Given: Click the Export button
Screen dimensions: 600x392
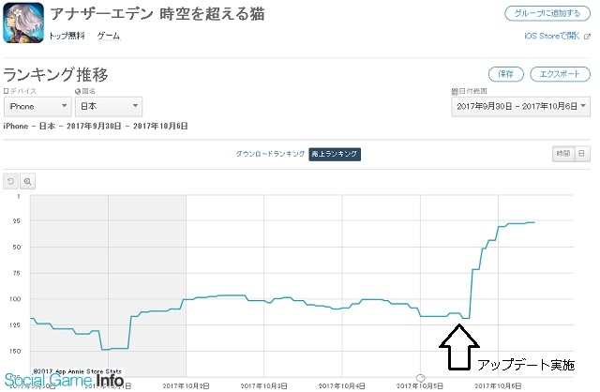Looking at the screenshot, I should [x=560, y=74].
